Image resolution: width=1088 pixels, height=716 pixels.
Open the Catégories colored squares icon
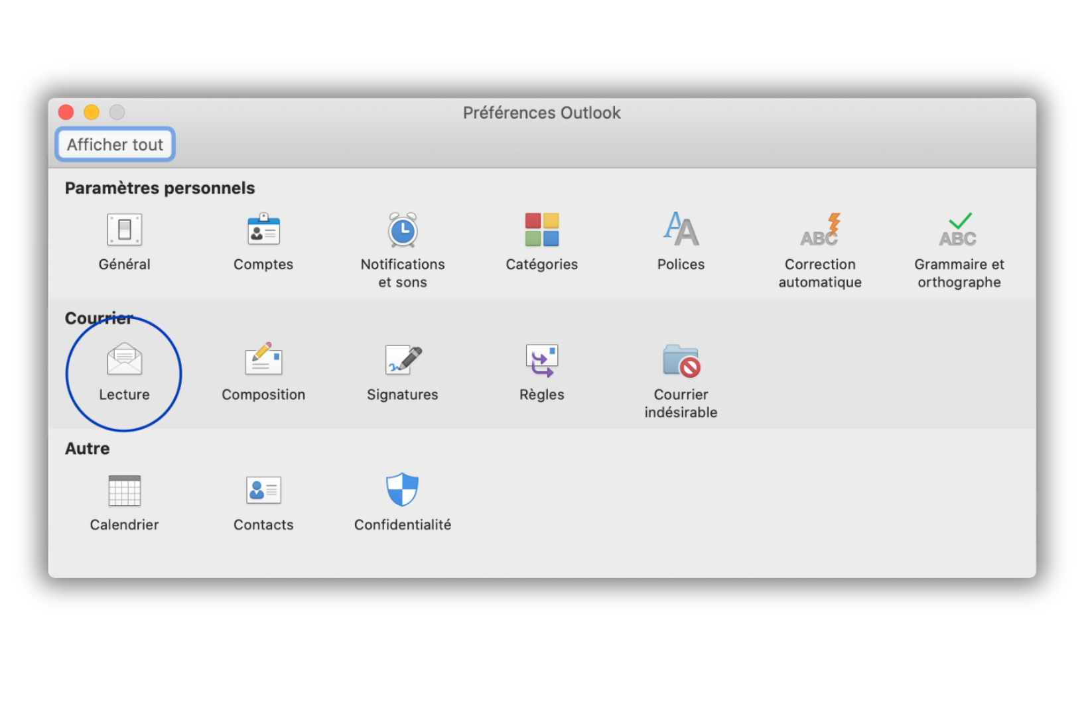point(542,230)
